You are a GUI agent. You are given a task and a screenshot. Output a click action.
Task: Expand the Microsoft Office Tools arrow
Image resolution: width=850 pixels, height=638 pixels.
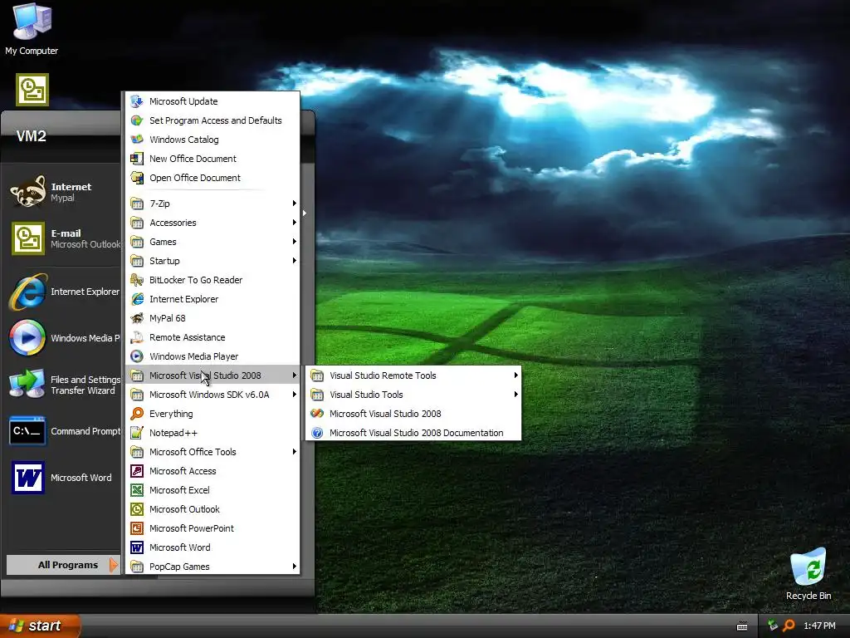click(x=295, y=451)
